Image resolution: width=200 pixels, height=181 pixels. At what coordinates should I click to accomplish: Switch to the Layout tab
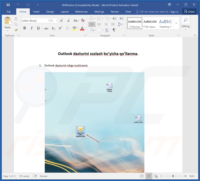point(65,12)
